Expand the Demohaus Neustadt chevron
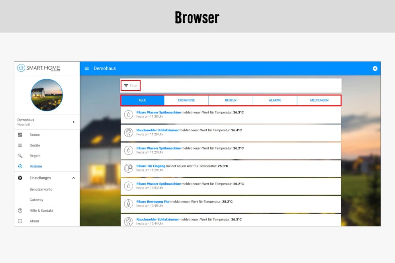The width and height of the screenshot is (395, 263). click(x=73, y=122)
